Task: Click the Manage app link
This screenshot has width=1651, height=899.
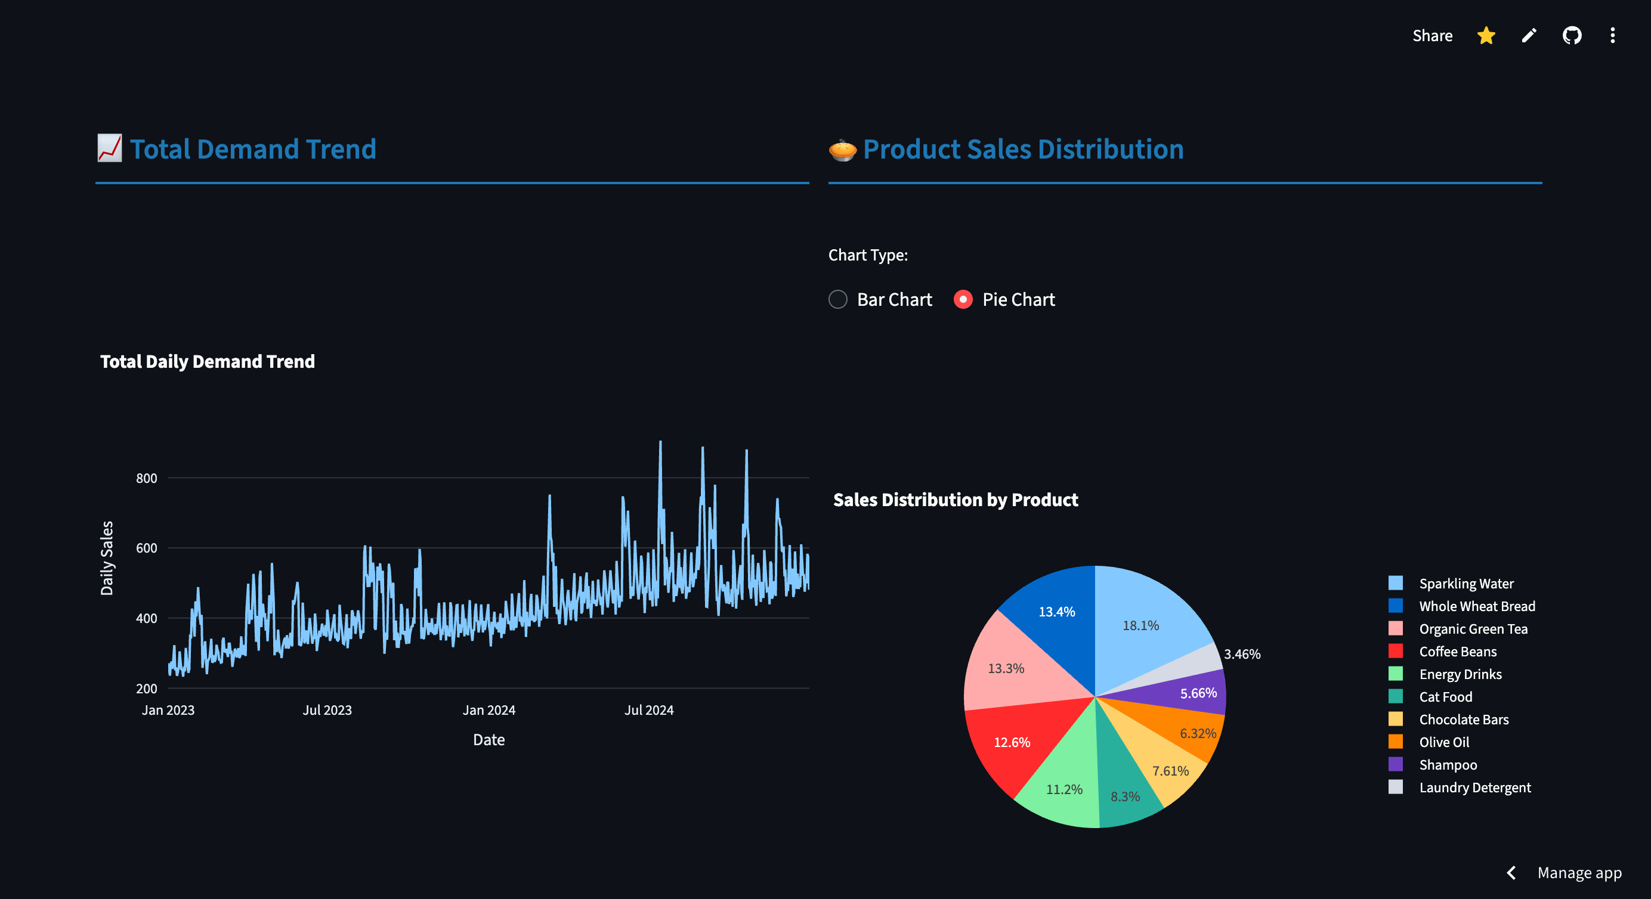Action: (x=1579, y=873)
